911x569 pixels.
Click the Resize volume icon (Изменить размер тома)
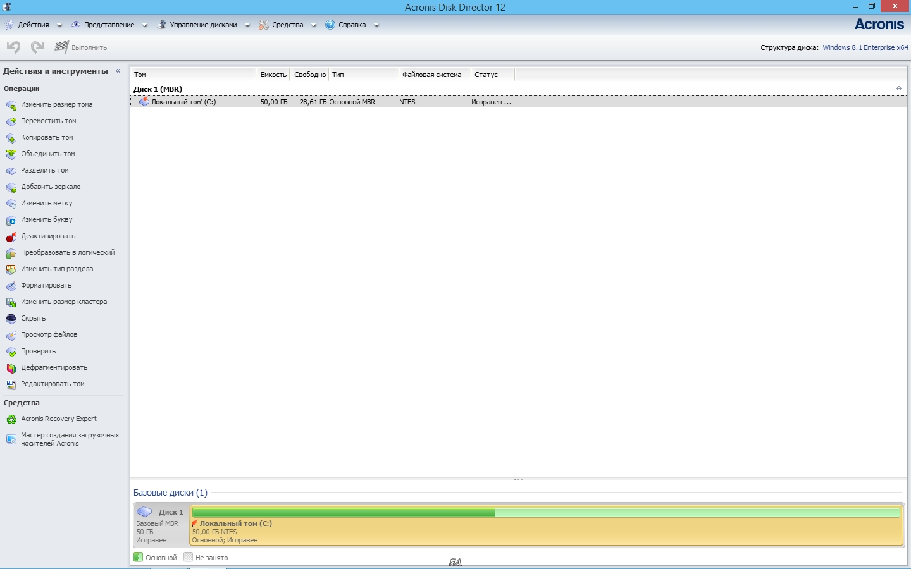(11, 105)
